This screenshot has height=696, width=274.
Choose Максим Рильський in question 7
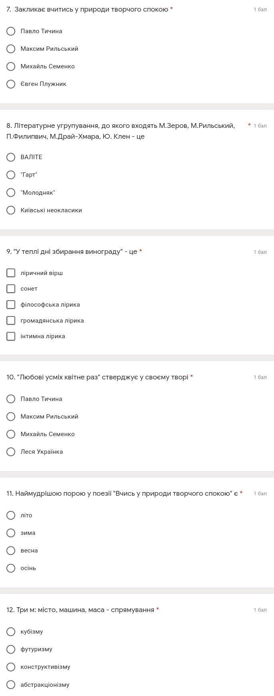click(x=11, y=49)
